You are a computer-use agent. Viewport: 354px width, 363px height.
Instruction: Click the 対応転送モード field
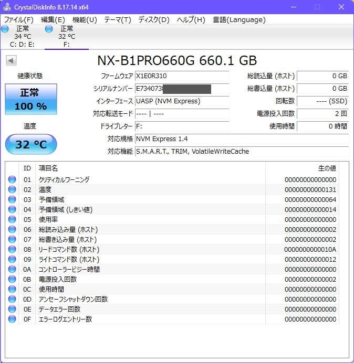182,114
